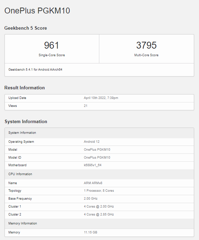Select the April 10th 2022, 7:39pm value
The image size is (199, 240).
click(x=101, y=98)
